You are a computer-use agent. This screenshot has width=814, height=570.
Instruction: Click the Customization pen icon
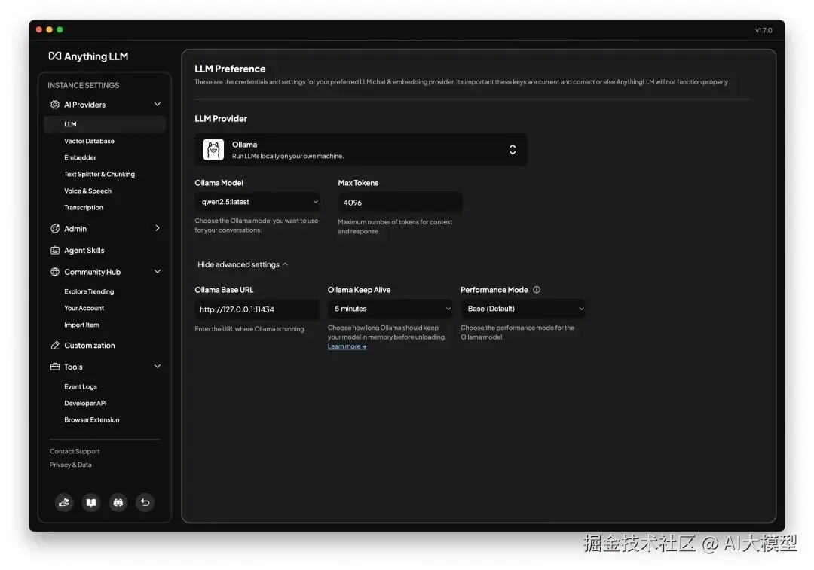pos(55,346)
